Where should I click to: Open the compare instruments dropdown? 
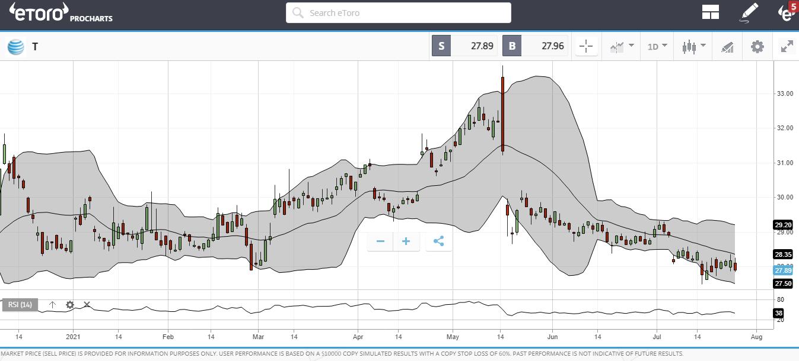[x=621, y=46]
